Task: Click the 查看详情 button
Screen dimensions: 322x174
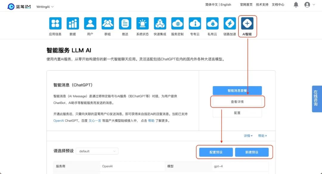Action: (x=237, y=102)
